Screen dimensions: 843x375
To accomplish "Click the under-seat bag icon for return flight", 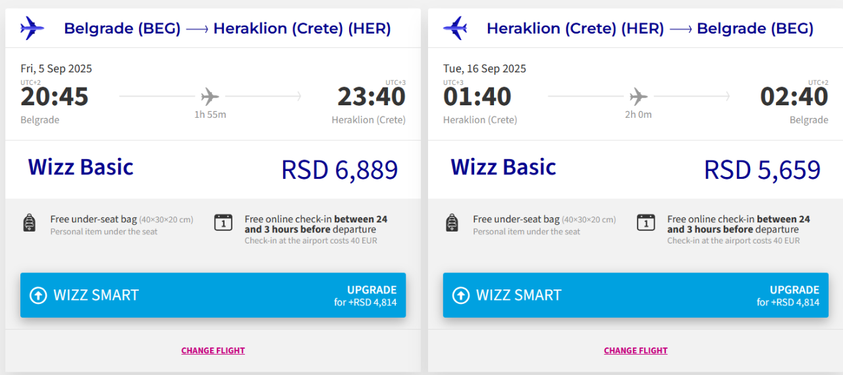I will pos(452,223).
